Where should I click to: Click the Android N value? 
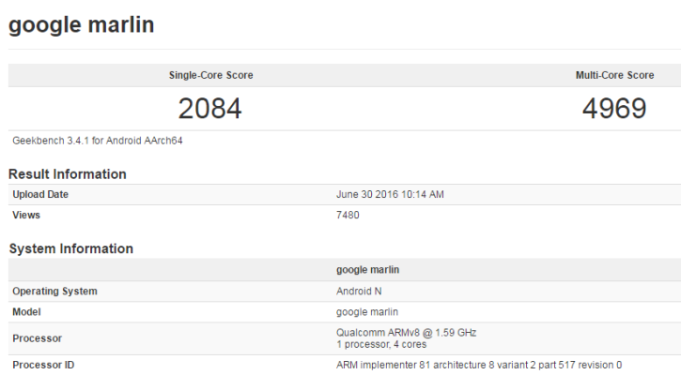coord(359,291)
